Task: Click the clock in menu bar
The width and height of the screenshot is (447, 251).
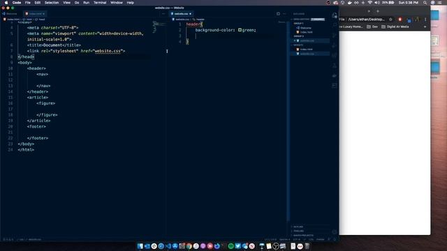Action: point(408,3)
